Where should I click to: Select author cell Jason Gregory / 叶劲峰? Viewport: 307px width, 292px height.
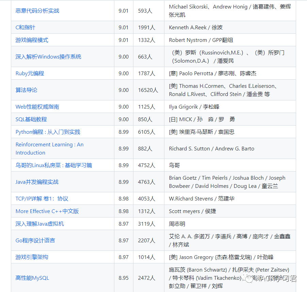230,257
